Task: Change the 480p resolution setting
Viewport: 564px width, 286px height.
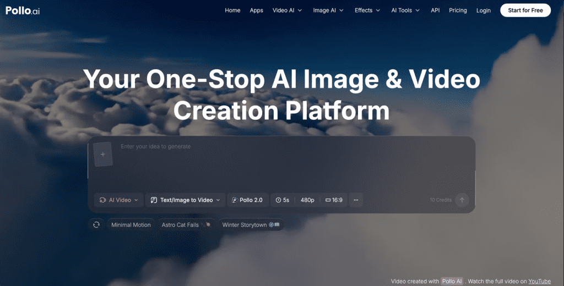Action: (x=307, y=200)
